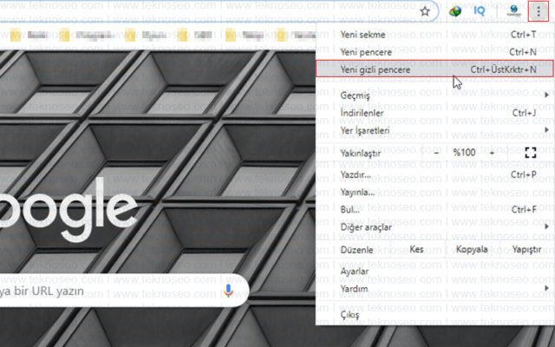Zoom out with the minus button

point(436,153)
